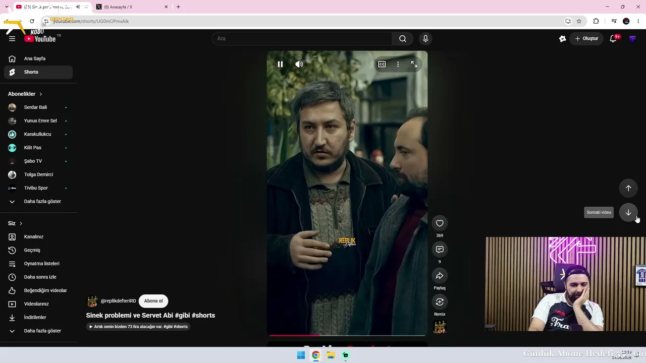Open Kanalınız in the sidebar
646x363 pixels.
pos(38,237)
